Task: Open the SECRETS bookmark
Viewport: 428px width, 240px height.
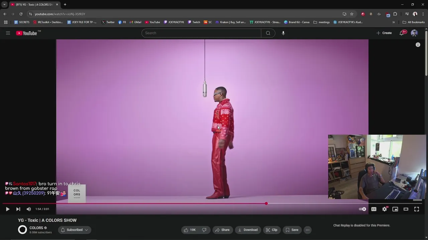Action: coord(22,22)
